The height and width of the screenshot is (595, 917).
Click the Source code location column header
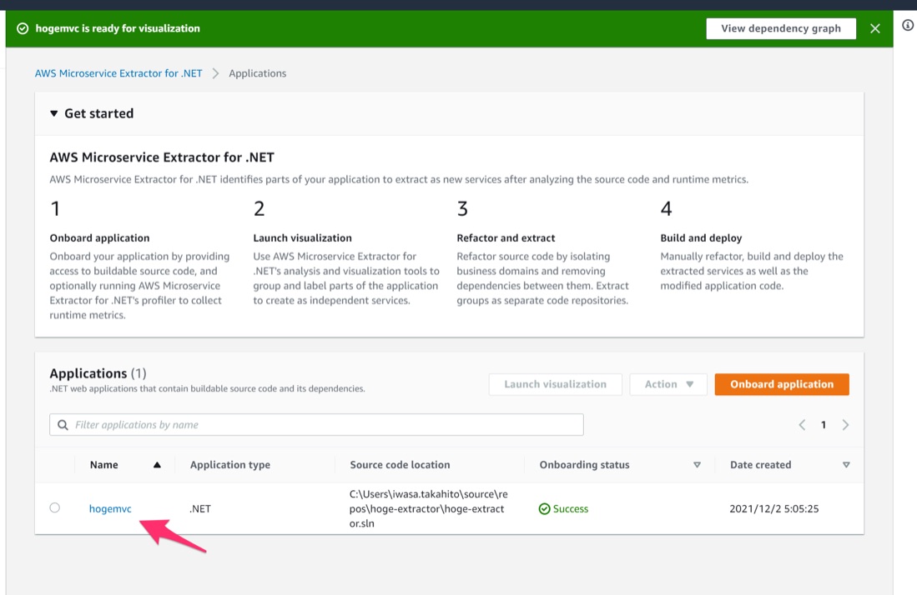(x=400, y=465)
